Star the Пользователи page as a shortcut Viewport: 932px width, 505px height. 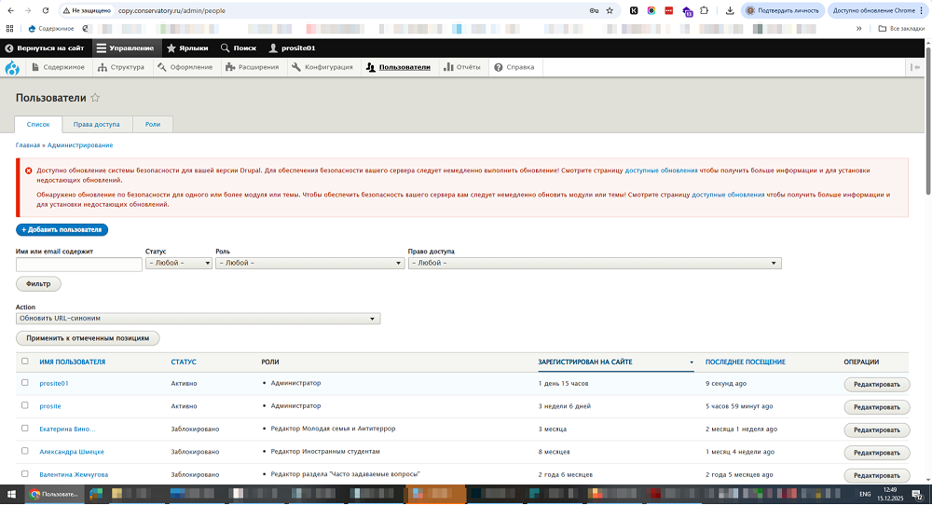[x=95, y=98]
